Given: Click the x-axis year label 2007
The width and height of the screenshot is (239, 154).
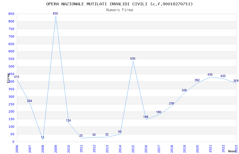Looking at the screenshot, I should pyautogui.click(x=30, y=149).
